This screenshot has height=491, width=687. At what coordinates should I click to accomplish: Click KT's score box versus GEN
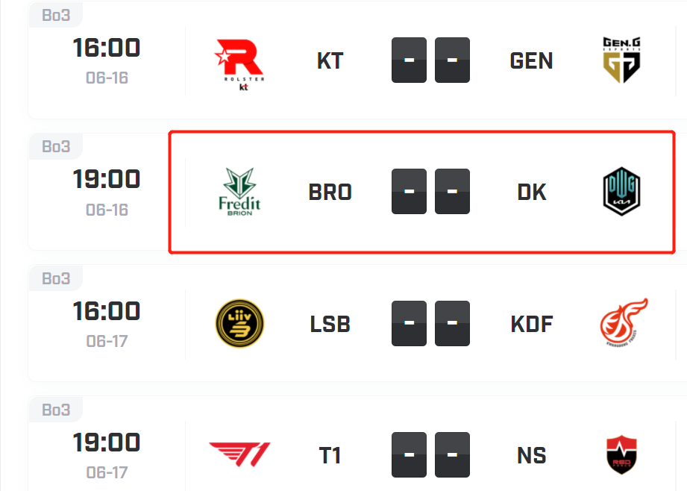409,60
